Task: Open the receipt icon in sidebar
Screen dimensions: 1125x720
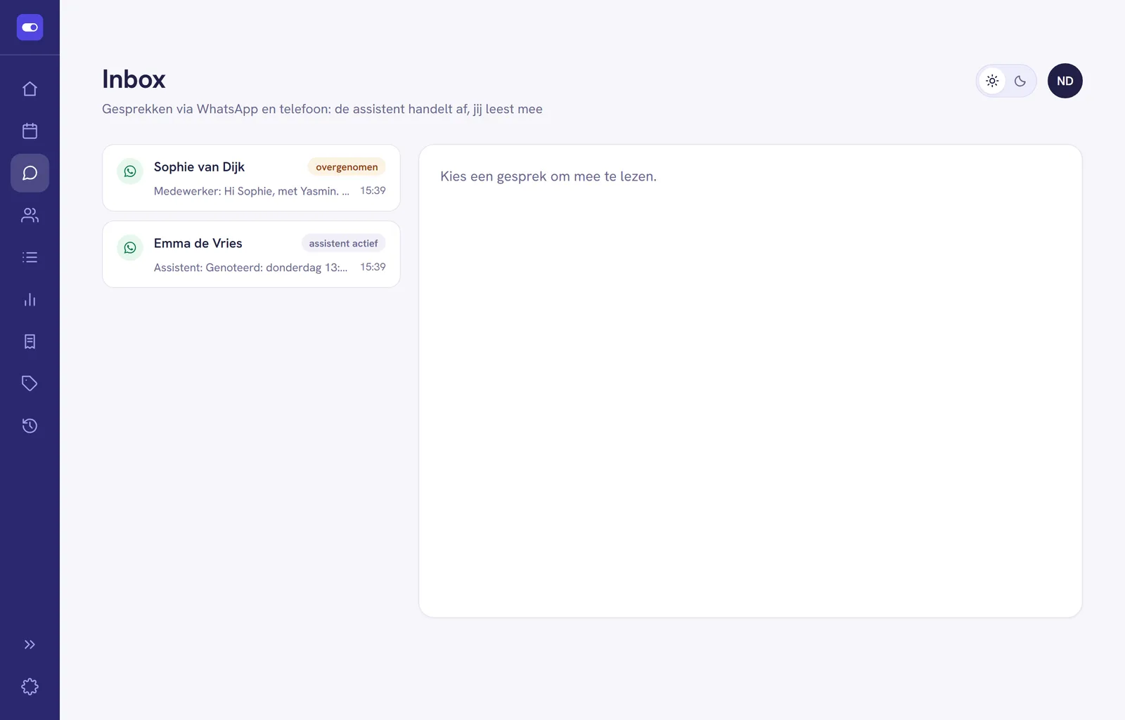Action: (x=30, y=341)
